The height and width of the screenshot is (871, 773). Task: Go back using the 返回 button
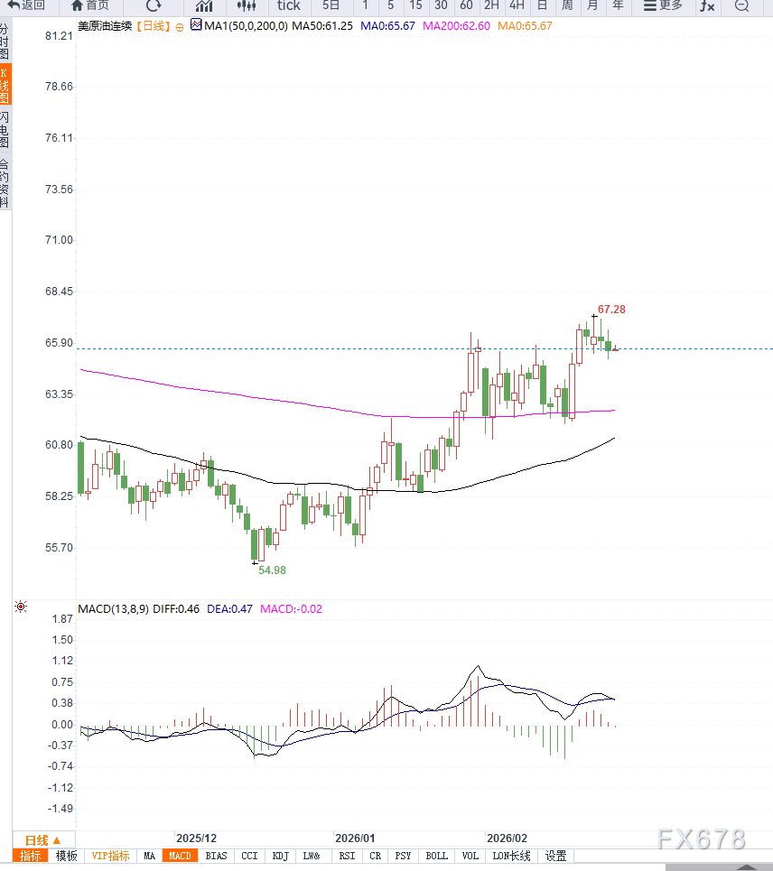tap(26, 5)
